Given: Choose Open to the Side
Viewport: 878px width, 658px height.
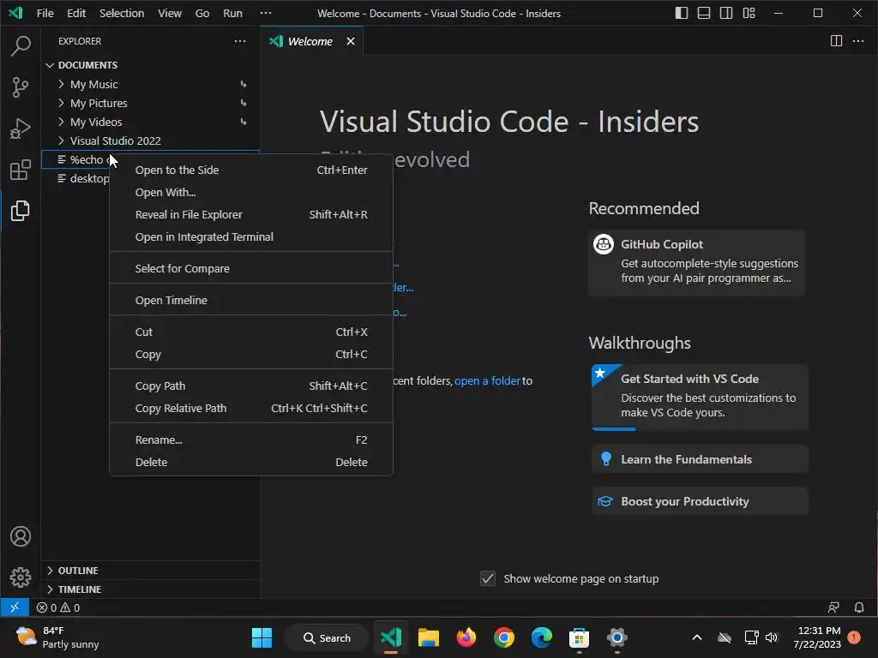Looking at the screenshot, I should point(251,170).
